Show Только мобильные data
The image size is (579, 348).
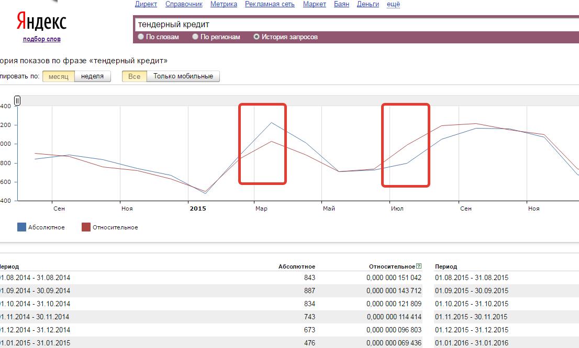coord(183,76)
